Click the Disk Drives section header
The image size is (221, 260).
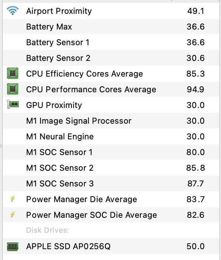(48, 230)
